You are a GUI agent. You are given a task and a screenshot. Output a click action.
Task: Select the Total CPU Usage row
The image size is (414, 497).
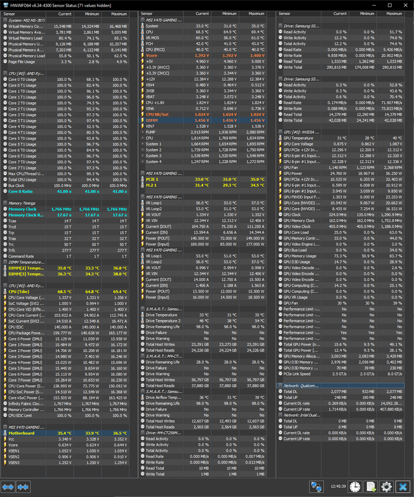[x=65, y=180]
